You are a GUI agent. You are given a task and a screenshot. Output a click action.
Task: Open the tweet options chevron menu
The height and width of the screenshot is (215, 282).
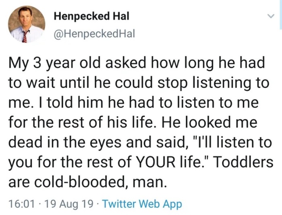pyautogui.click(x=271, y=16)
